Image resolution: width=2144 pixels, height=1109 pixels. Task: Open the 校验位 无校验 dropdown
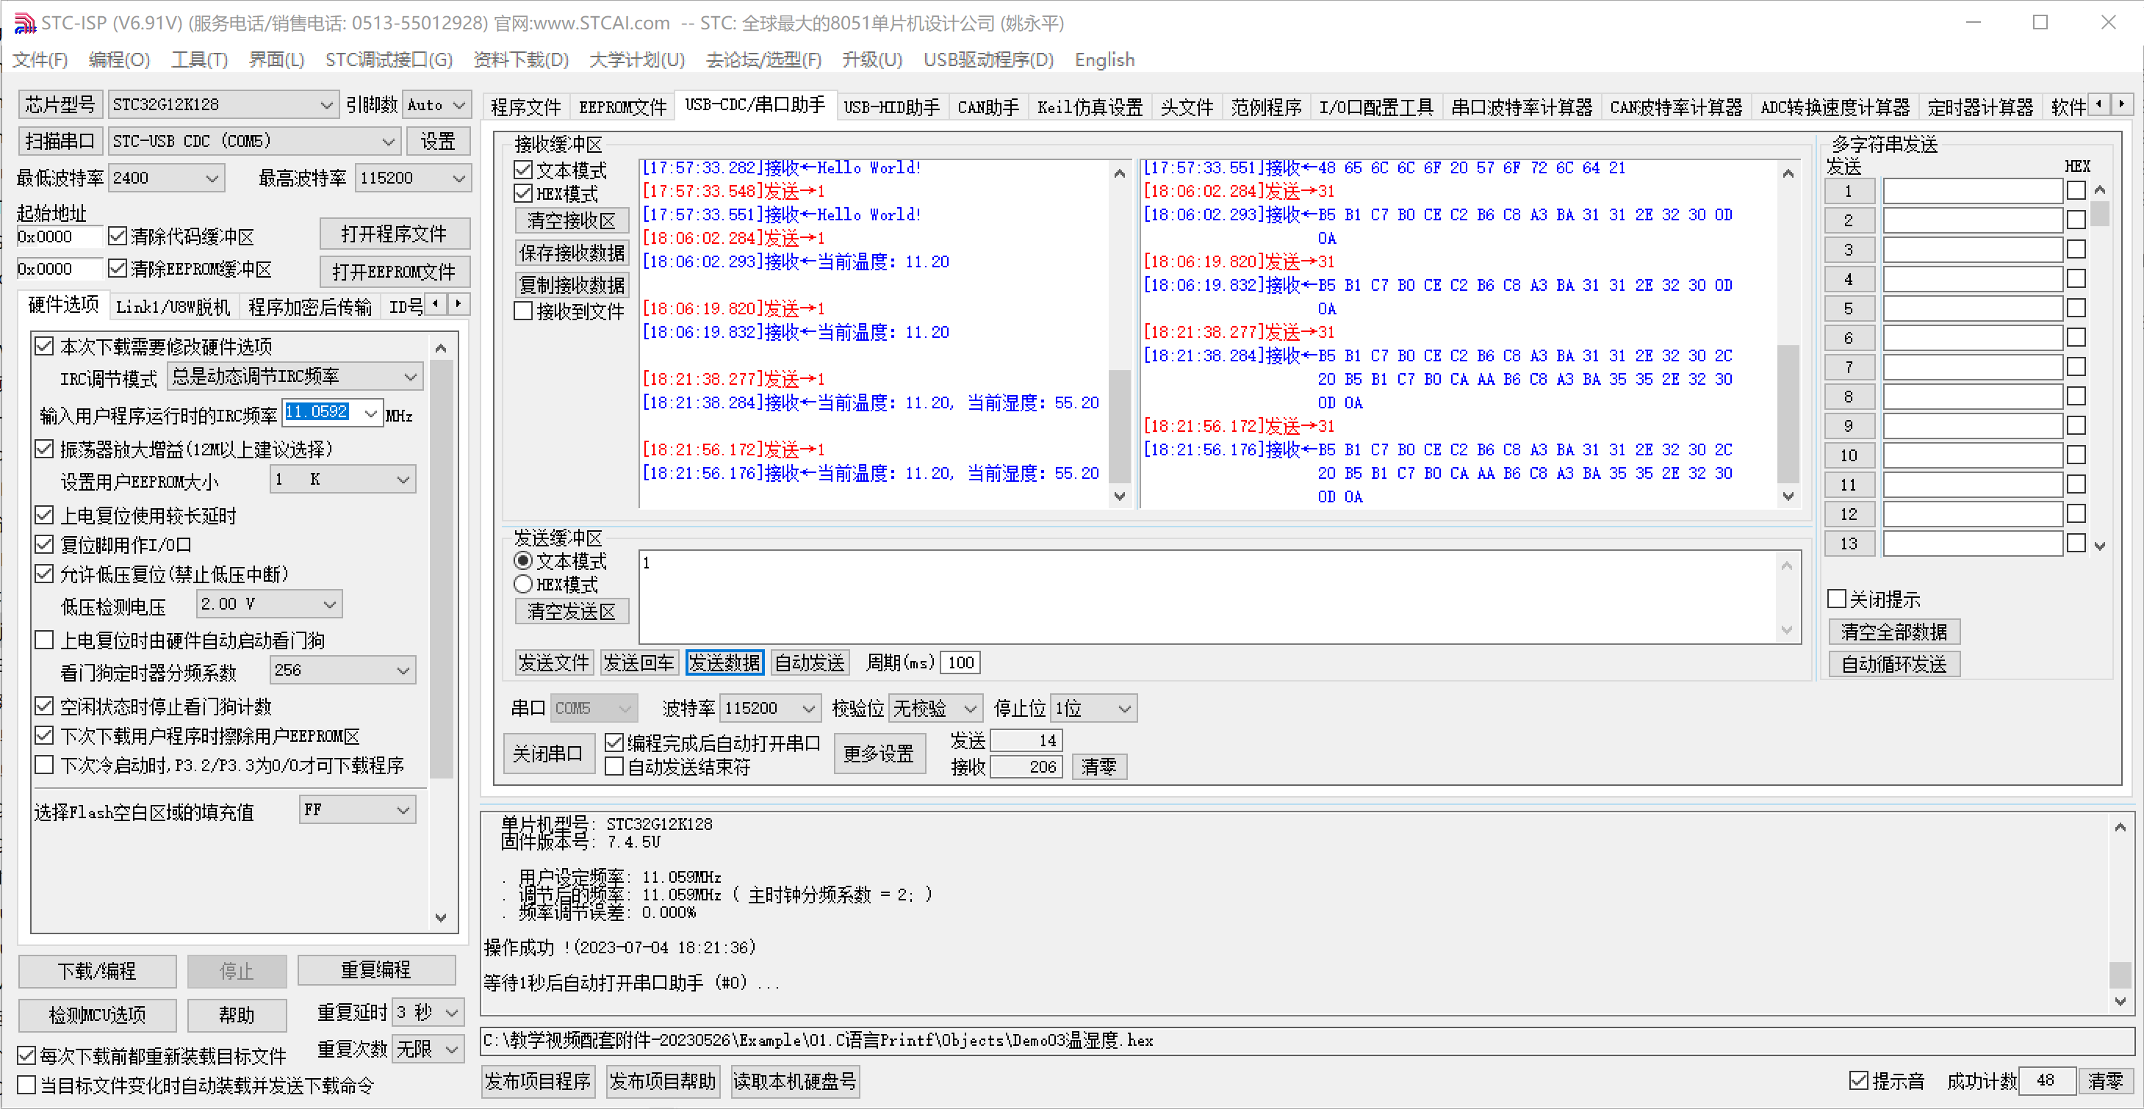[935, 709]
